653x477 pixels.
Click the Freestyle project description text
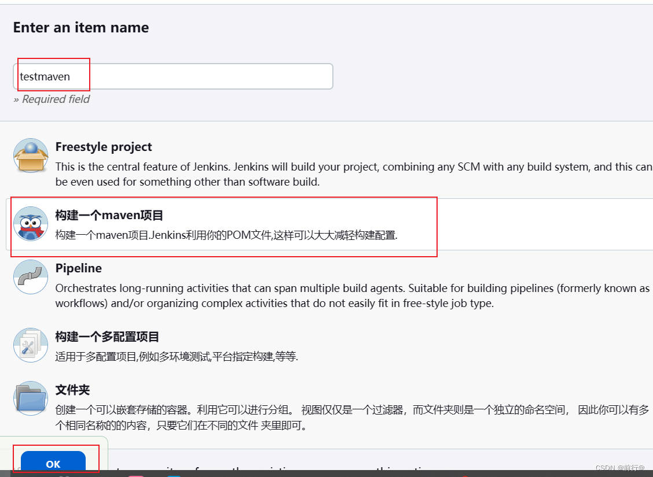coord(354,174)
